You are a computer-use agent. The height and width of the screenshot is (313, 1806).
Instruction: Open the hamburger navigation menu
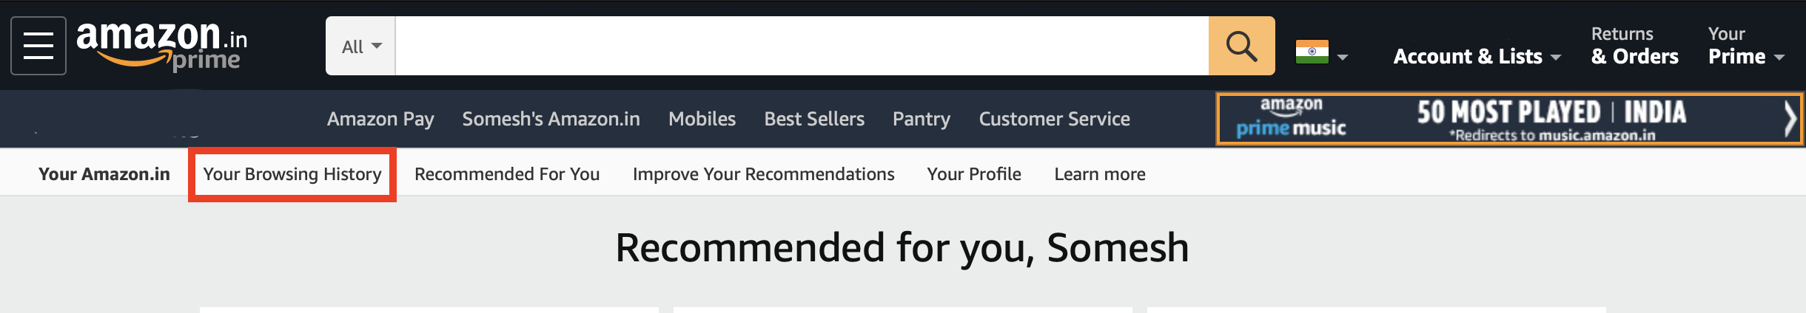pyautogui.click(x=38, y=46)
